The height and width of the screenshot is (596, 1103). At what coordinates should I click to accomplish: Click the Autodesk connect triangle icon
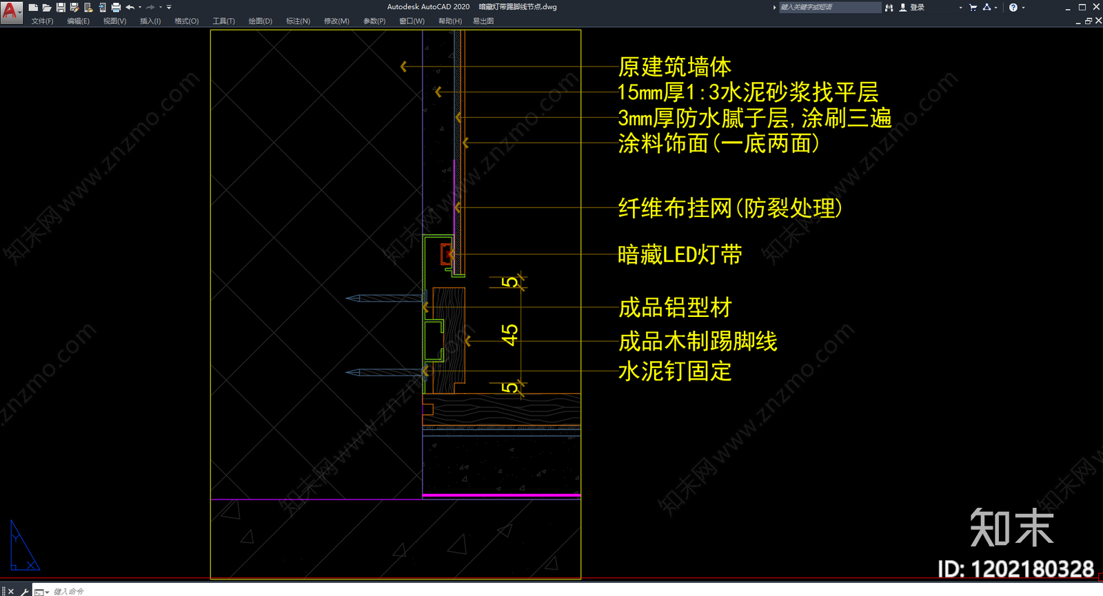987,8
